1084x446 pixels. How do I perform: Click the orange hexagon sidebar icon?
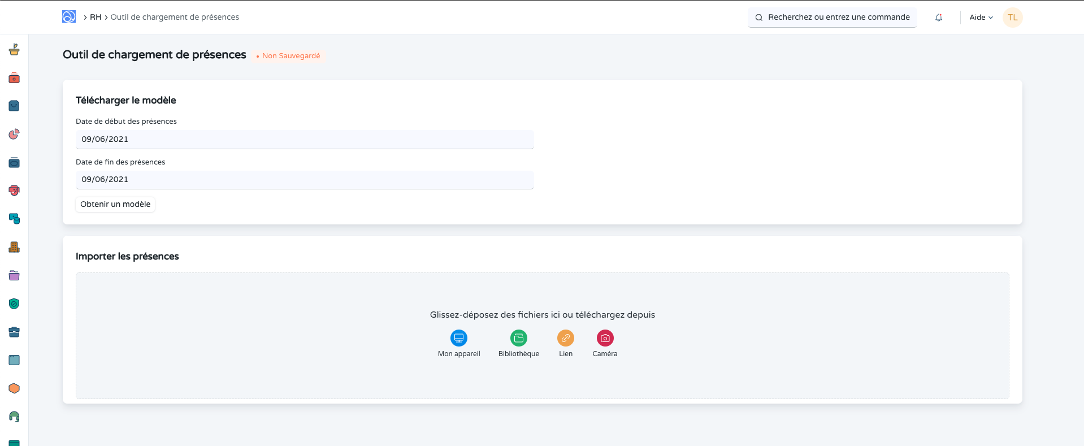coord(14,388)
